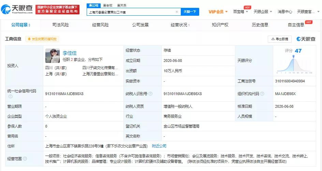Click the 天眼查 logo next to export button
The width and height of the screenshot is (322, 171).
(306, 39)
